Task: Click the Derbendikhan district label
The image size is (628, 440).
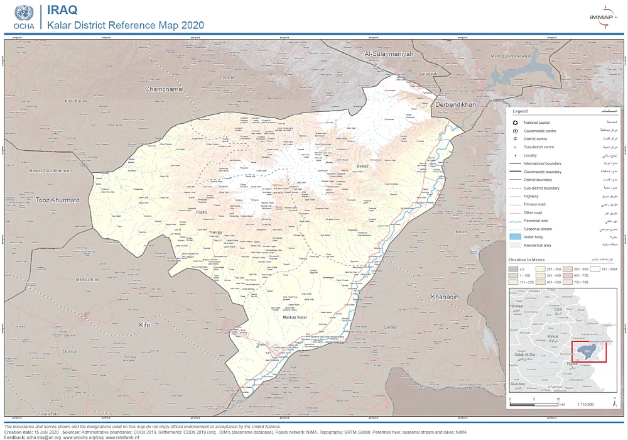Action: [455, 104]
